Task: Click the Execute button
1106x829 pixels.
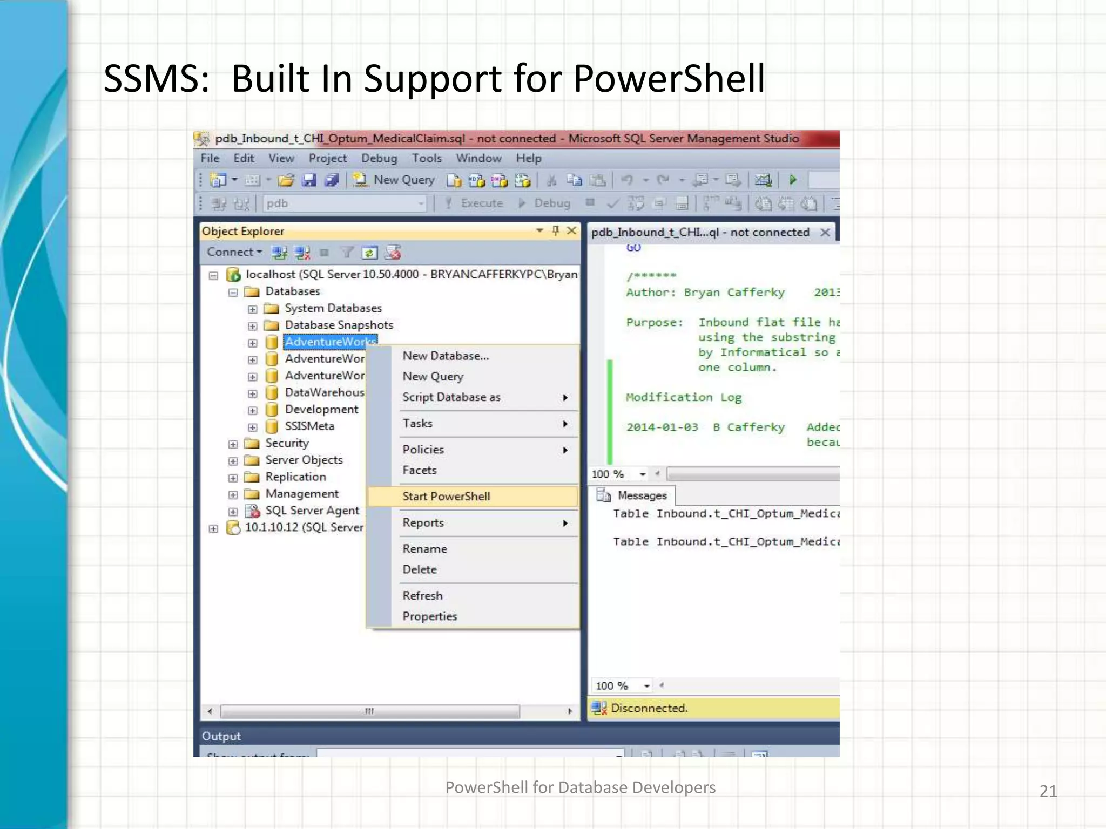Action: [x=474, y=203]
